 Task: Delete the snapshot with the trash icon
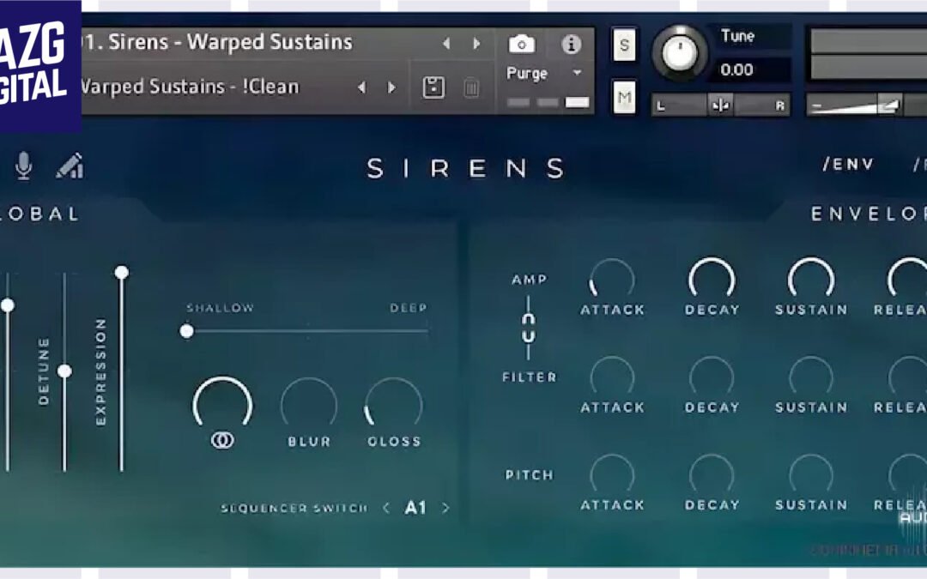pyautogui.click(x=471, y=87)
